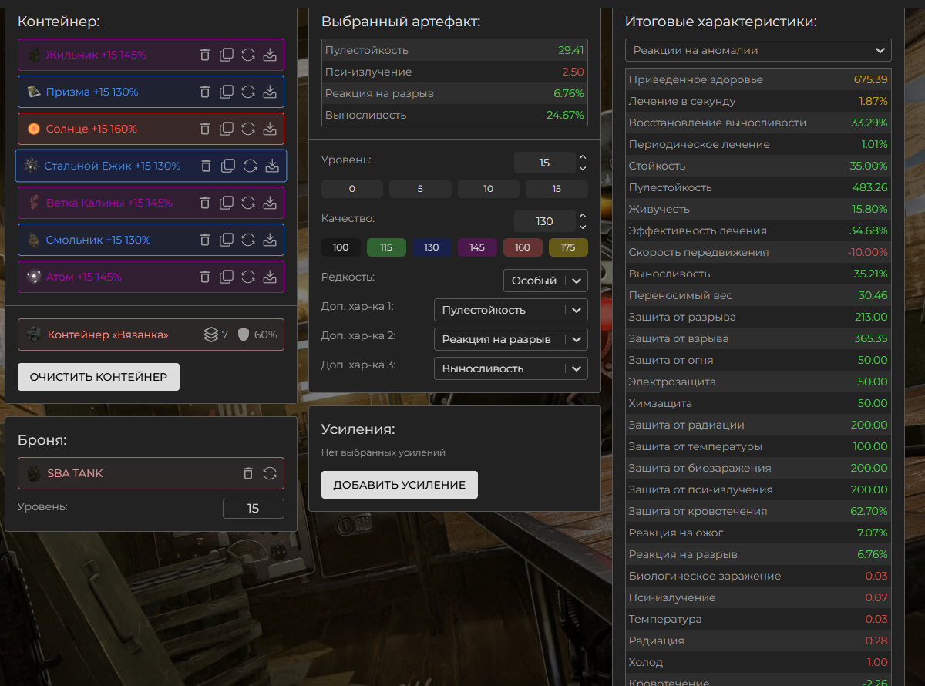Choose quality 130 blue swatch

(432, 247)
